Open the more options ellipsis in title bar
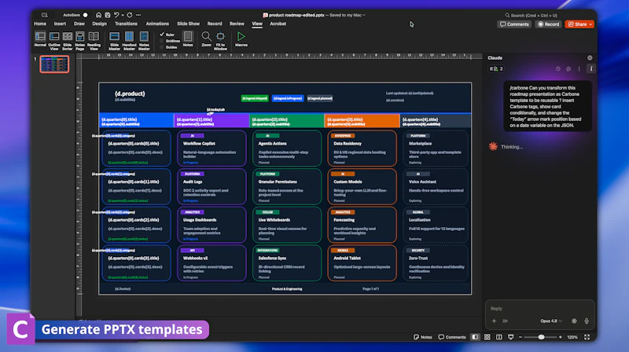The image size is (629, 352). [138, 15]
